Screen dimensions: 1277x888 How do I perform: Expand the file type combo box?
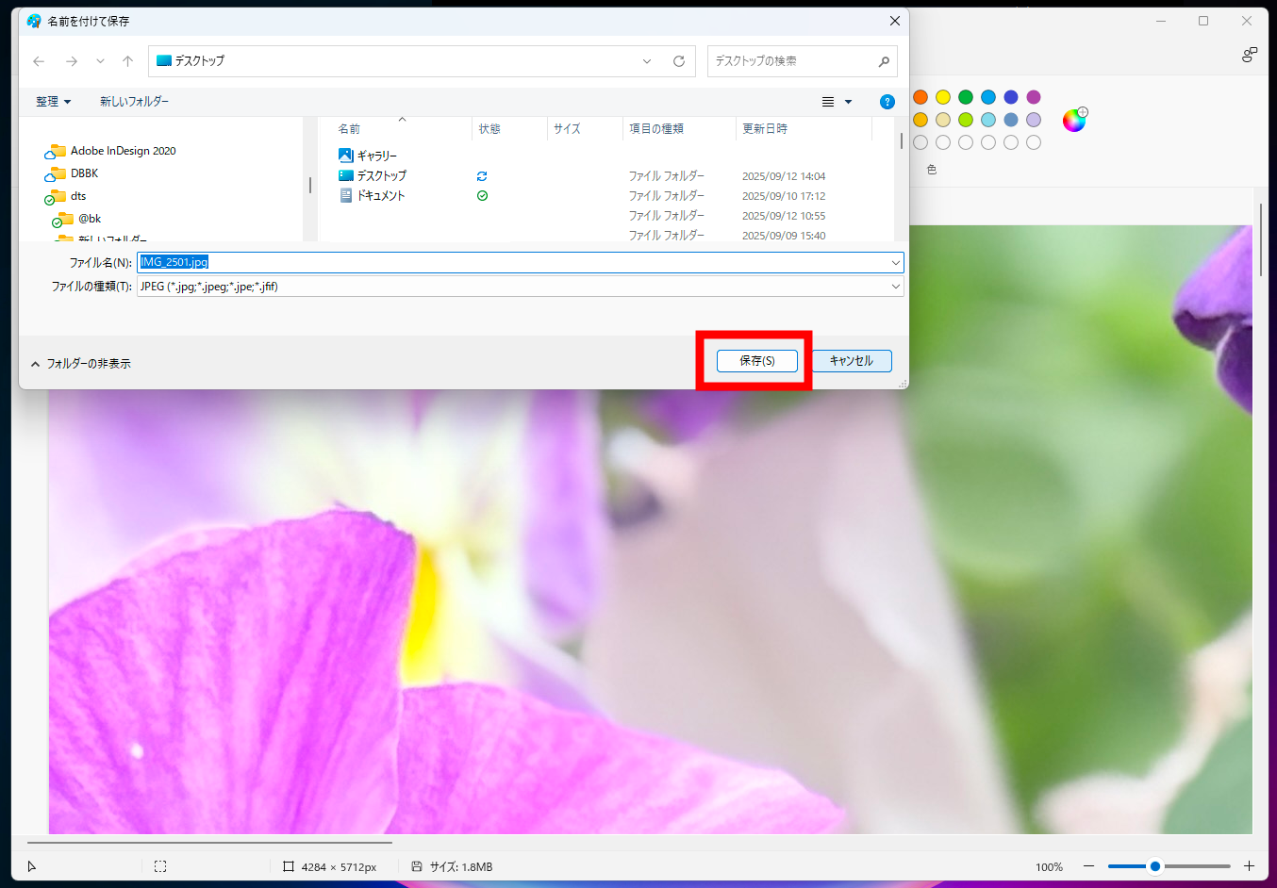pyautogui.click(x=895, y=287)
